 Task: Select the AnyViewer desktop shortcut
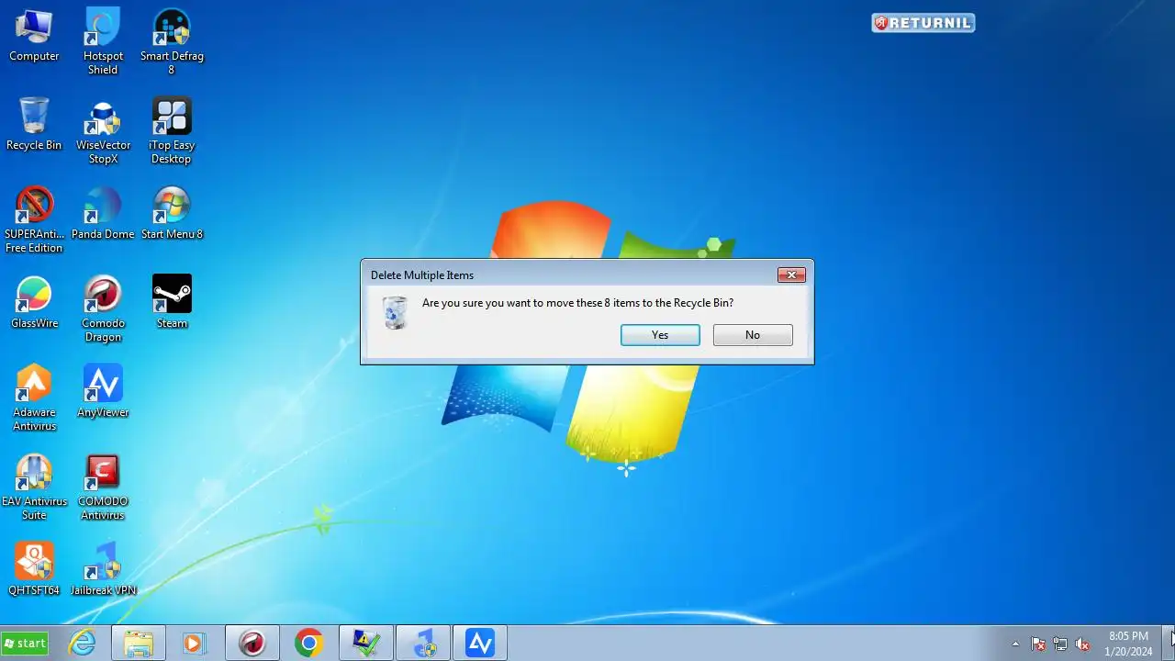point(103,392)
